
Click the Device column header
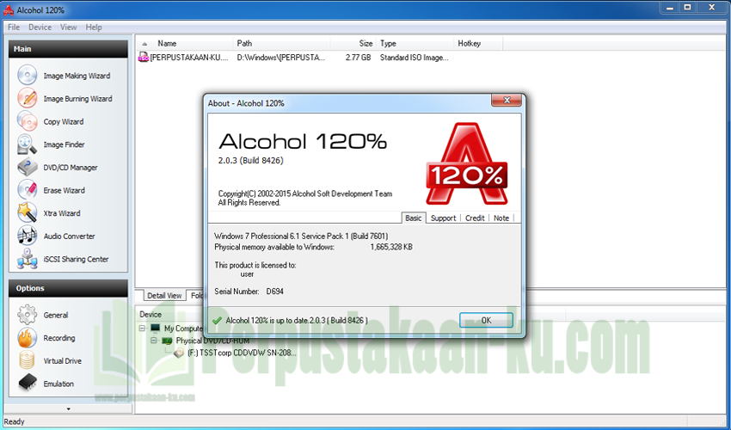click(x=150, y=315)
